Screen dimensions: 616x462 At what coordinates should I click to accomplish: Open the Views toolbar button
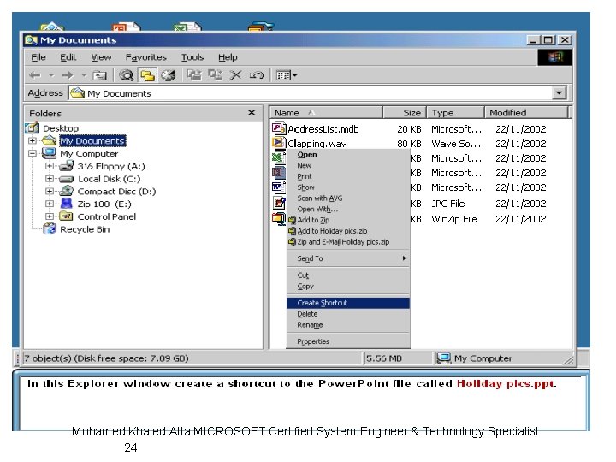pos(287,75)
